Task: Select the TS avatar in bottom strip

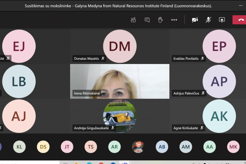Action: [91, 147]
